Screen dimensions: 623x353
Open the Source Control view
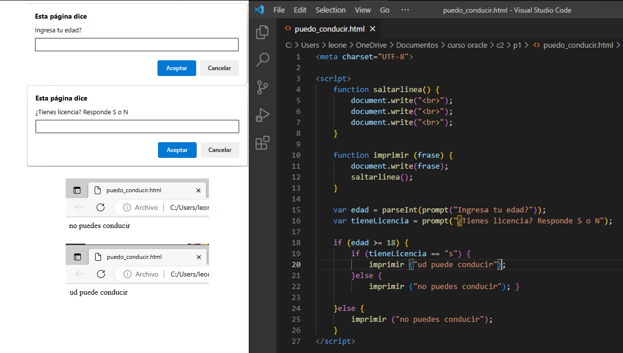coord(262,88)
